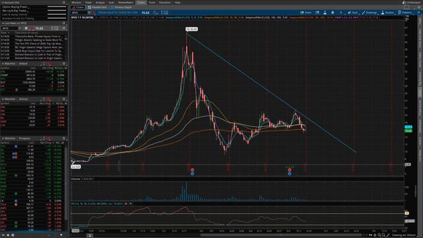Screen dimensions: 423x238
Task: Open the Education tab
Action: [x=165, y=3]
